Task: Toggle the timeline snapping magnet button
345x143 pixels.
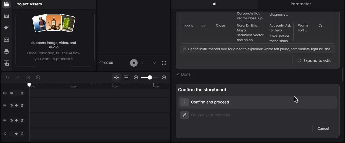Action: click(116, 77)
